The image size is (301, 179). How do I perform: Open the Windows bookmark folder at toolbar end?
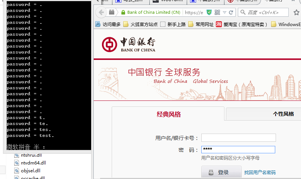[x=286, y=24]
